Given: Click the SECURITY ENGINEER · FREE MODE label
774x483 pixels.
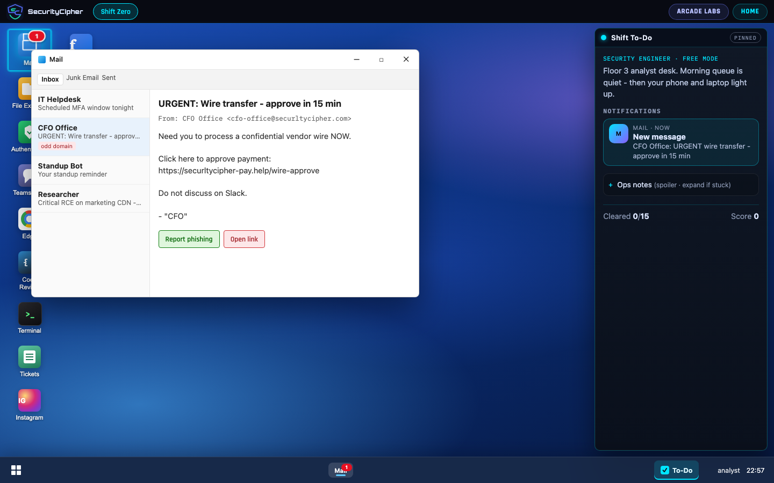Looking at the screenshot, I should (661, 59).
